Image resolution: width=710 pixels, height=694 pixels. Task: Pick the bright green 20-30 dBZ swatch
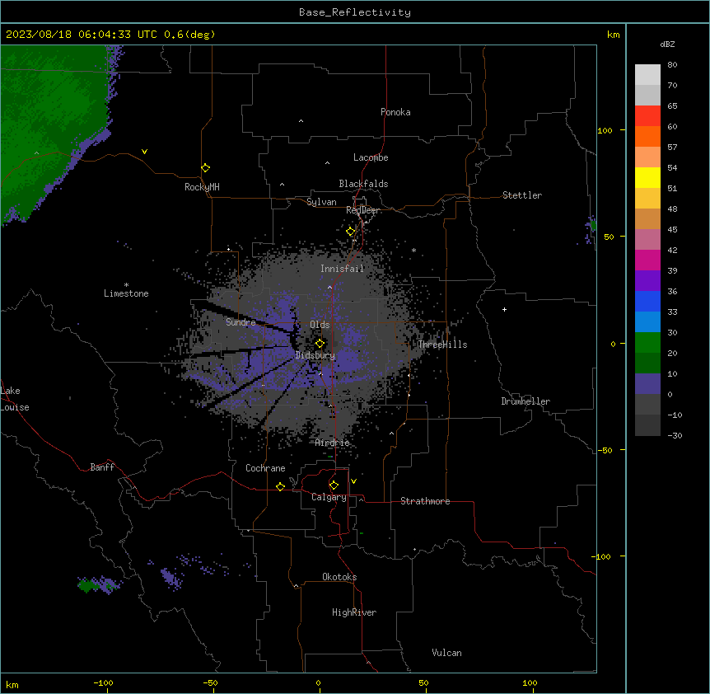[647, 343]
